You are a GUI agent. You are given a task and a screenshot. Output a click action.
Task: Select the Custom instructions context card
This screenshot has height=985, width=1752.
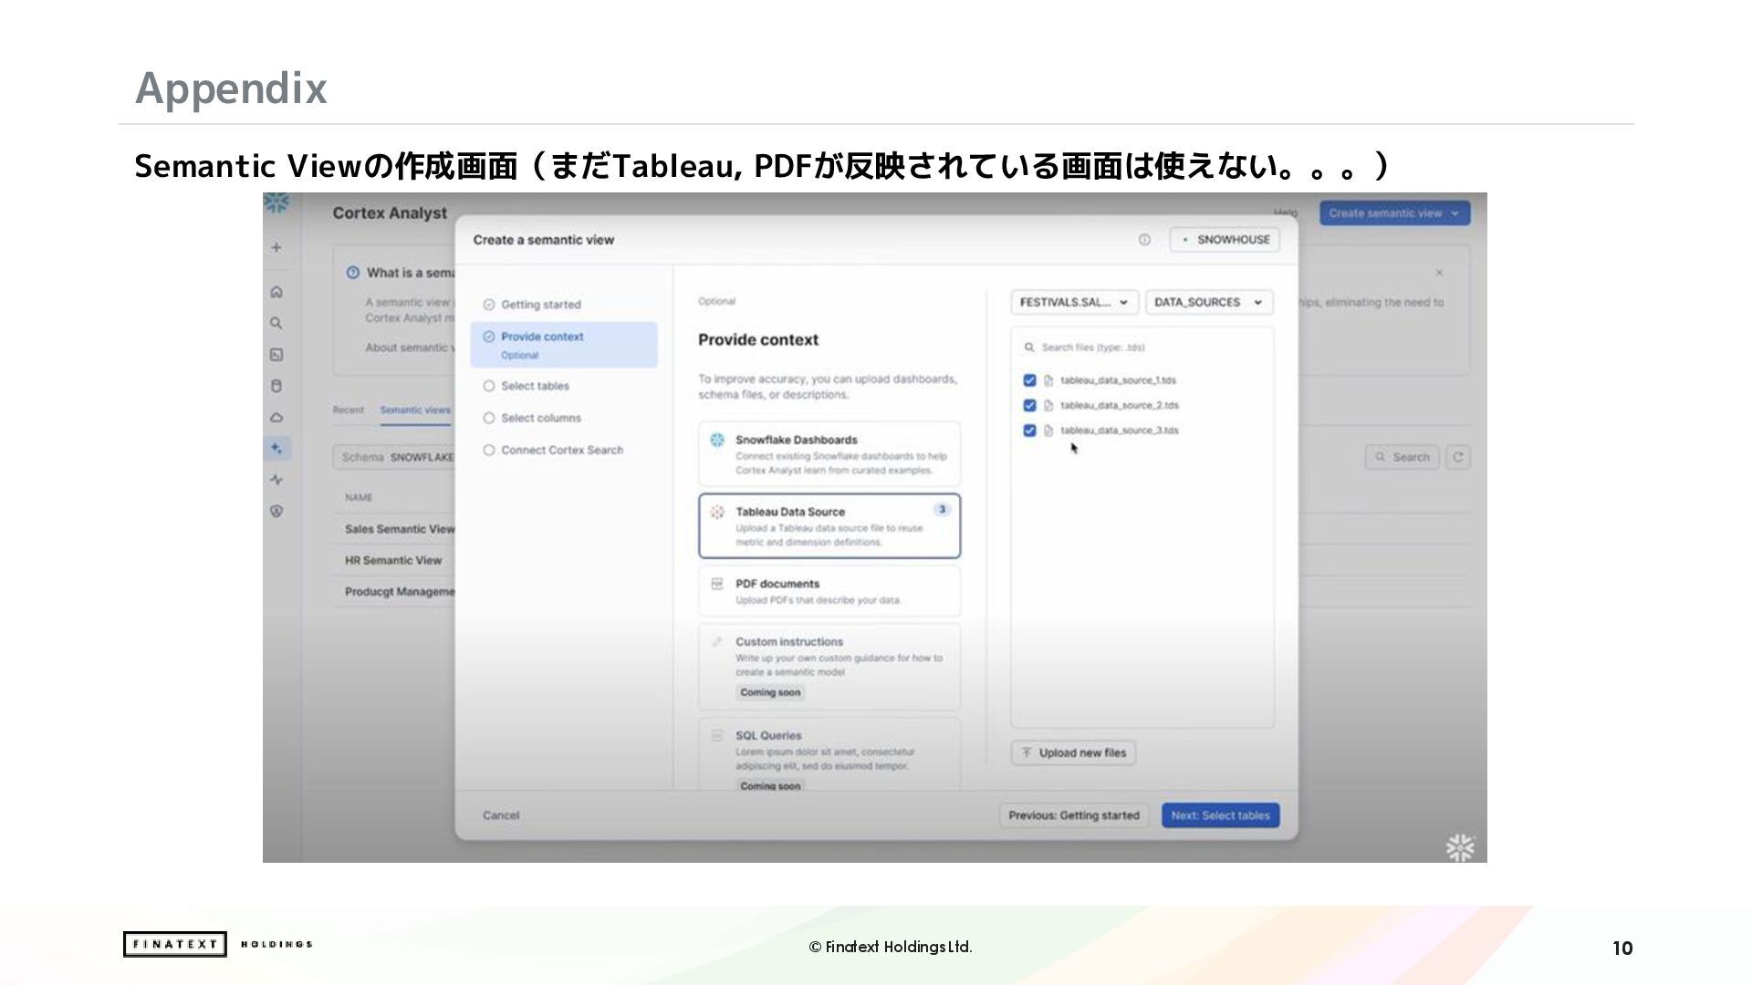[829, 667]
